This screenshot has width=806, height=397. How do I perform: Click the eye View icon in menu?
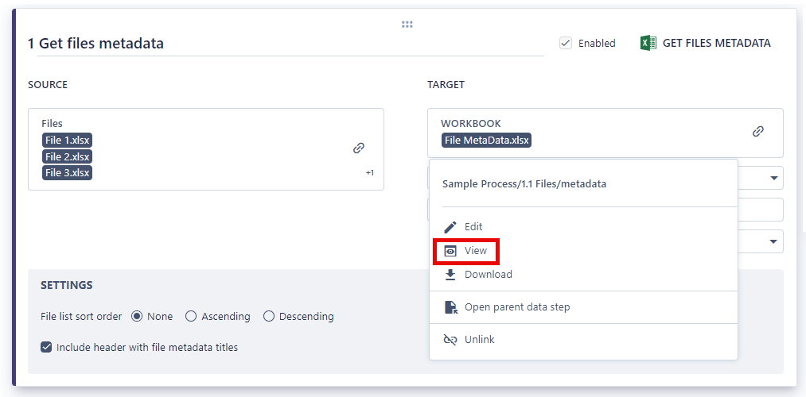point(450,251)
